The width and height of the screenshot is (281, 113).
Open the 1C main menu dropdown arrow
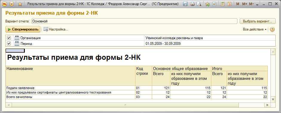[x=12, y=4]
